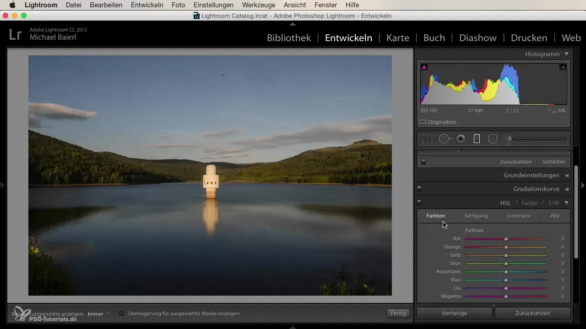Screen dimensions: 586x329
Task: Toggle highlight clipping indicator in histogram
Action: pos(563,67)
